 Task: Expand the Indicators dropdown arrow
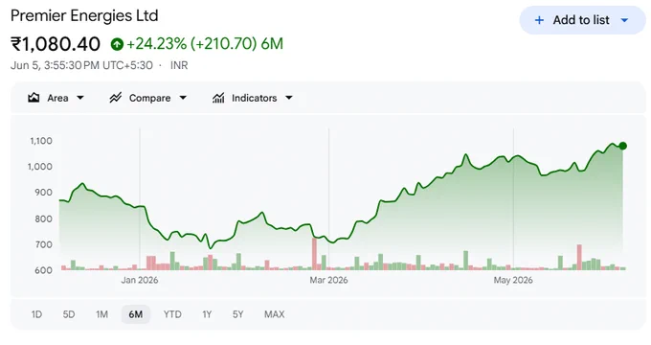[x=289, y=98]
